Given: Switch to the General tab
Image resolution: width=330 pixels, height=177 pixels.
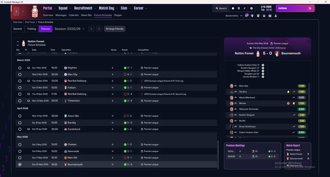Looking at the screenshot, I should pyautogui.click(x=18, y=29).
